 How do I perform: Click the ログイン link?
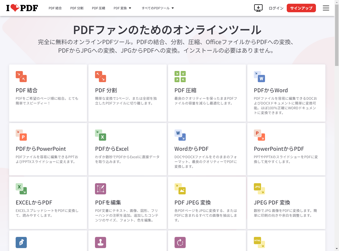tap(276, 8)
